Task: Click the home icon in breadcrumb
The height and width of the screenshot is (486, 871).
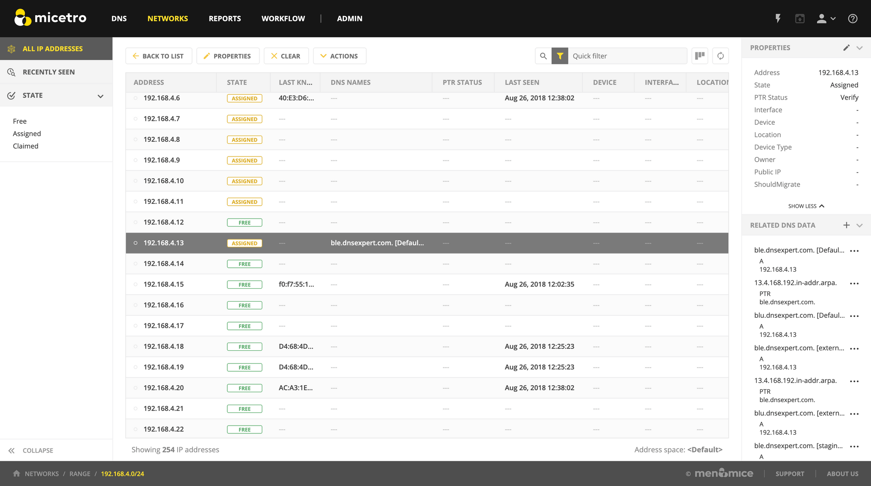Action: (17, 473)
